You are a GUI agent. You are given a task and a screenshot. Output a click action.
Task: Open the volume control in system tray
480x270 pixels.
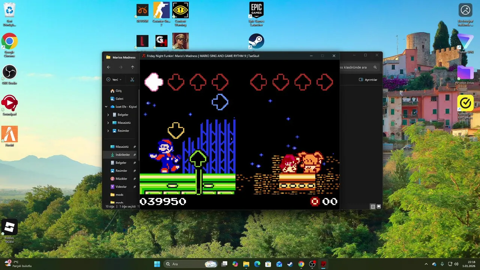coord(457,264)
